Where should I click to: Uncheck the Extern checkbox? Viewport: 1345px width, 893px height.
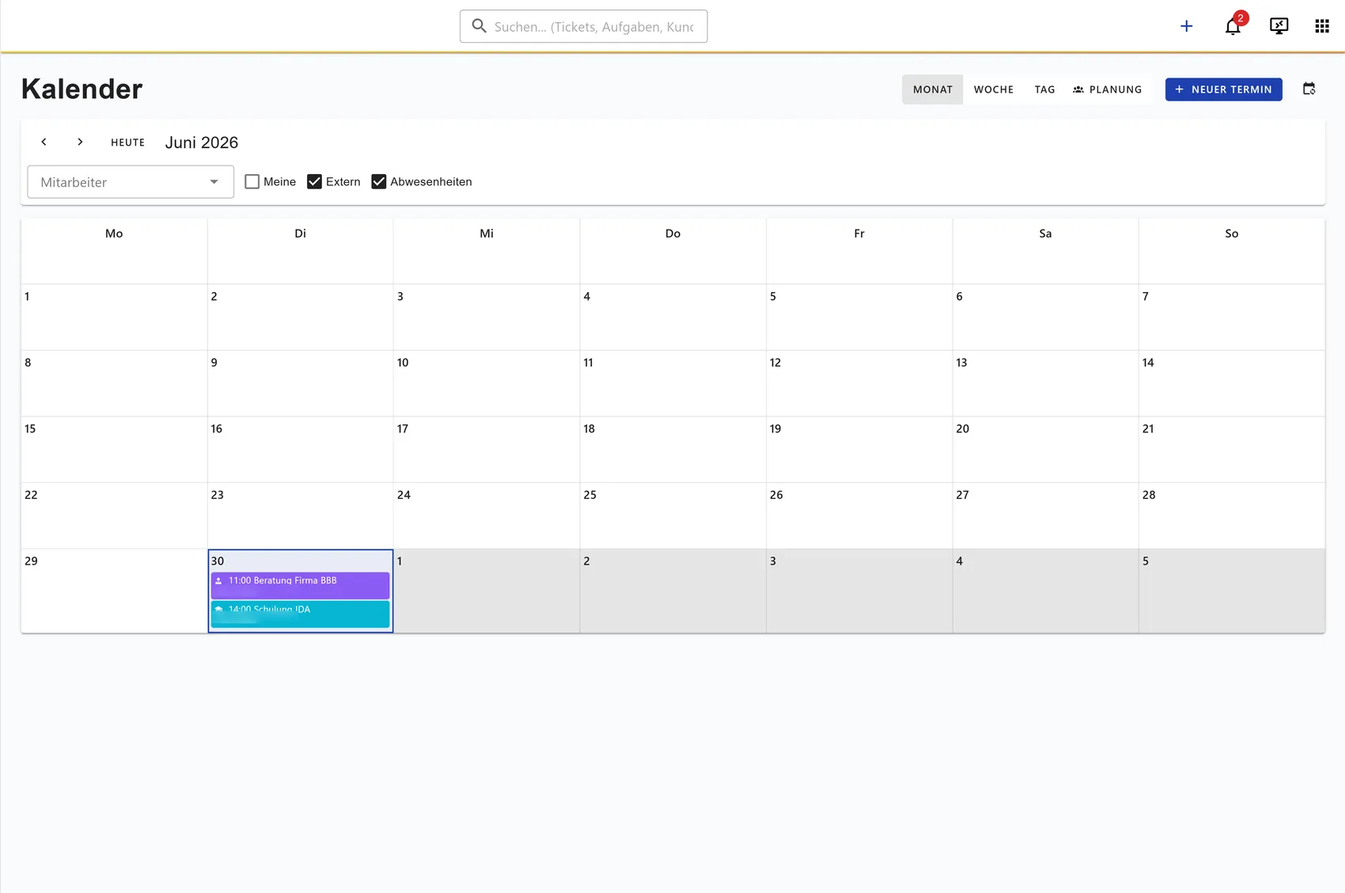pos(314,181)
